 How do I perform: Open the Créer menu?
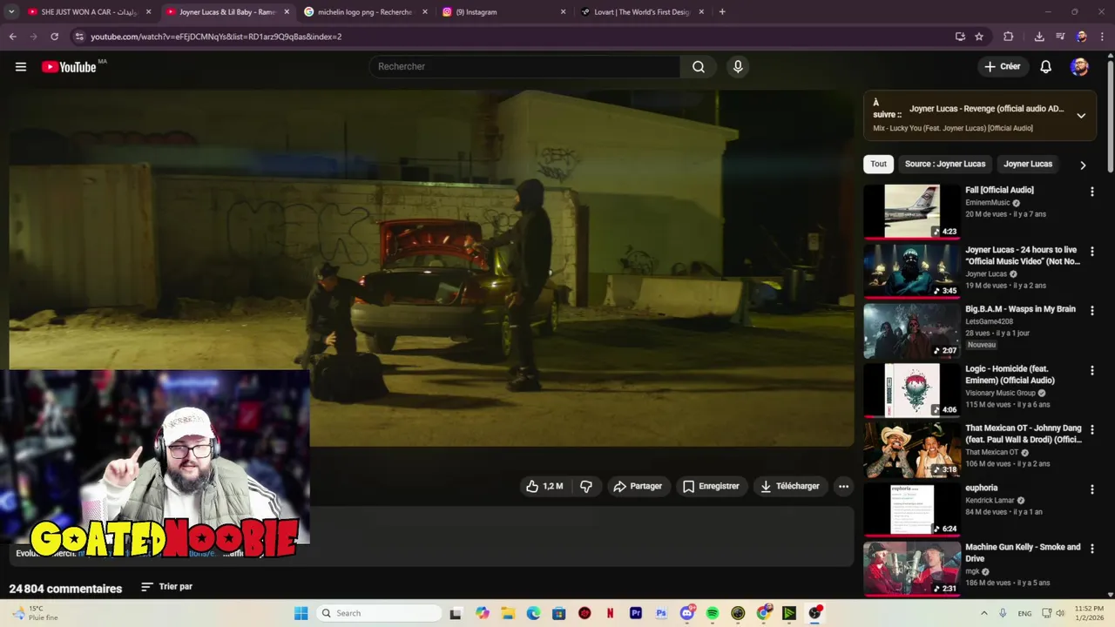tap(1002, 67)
